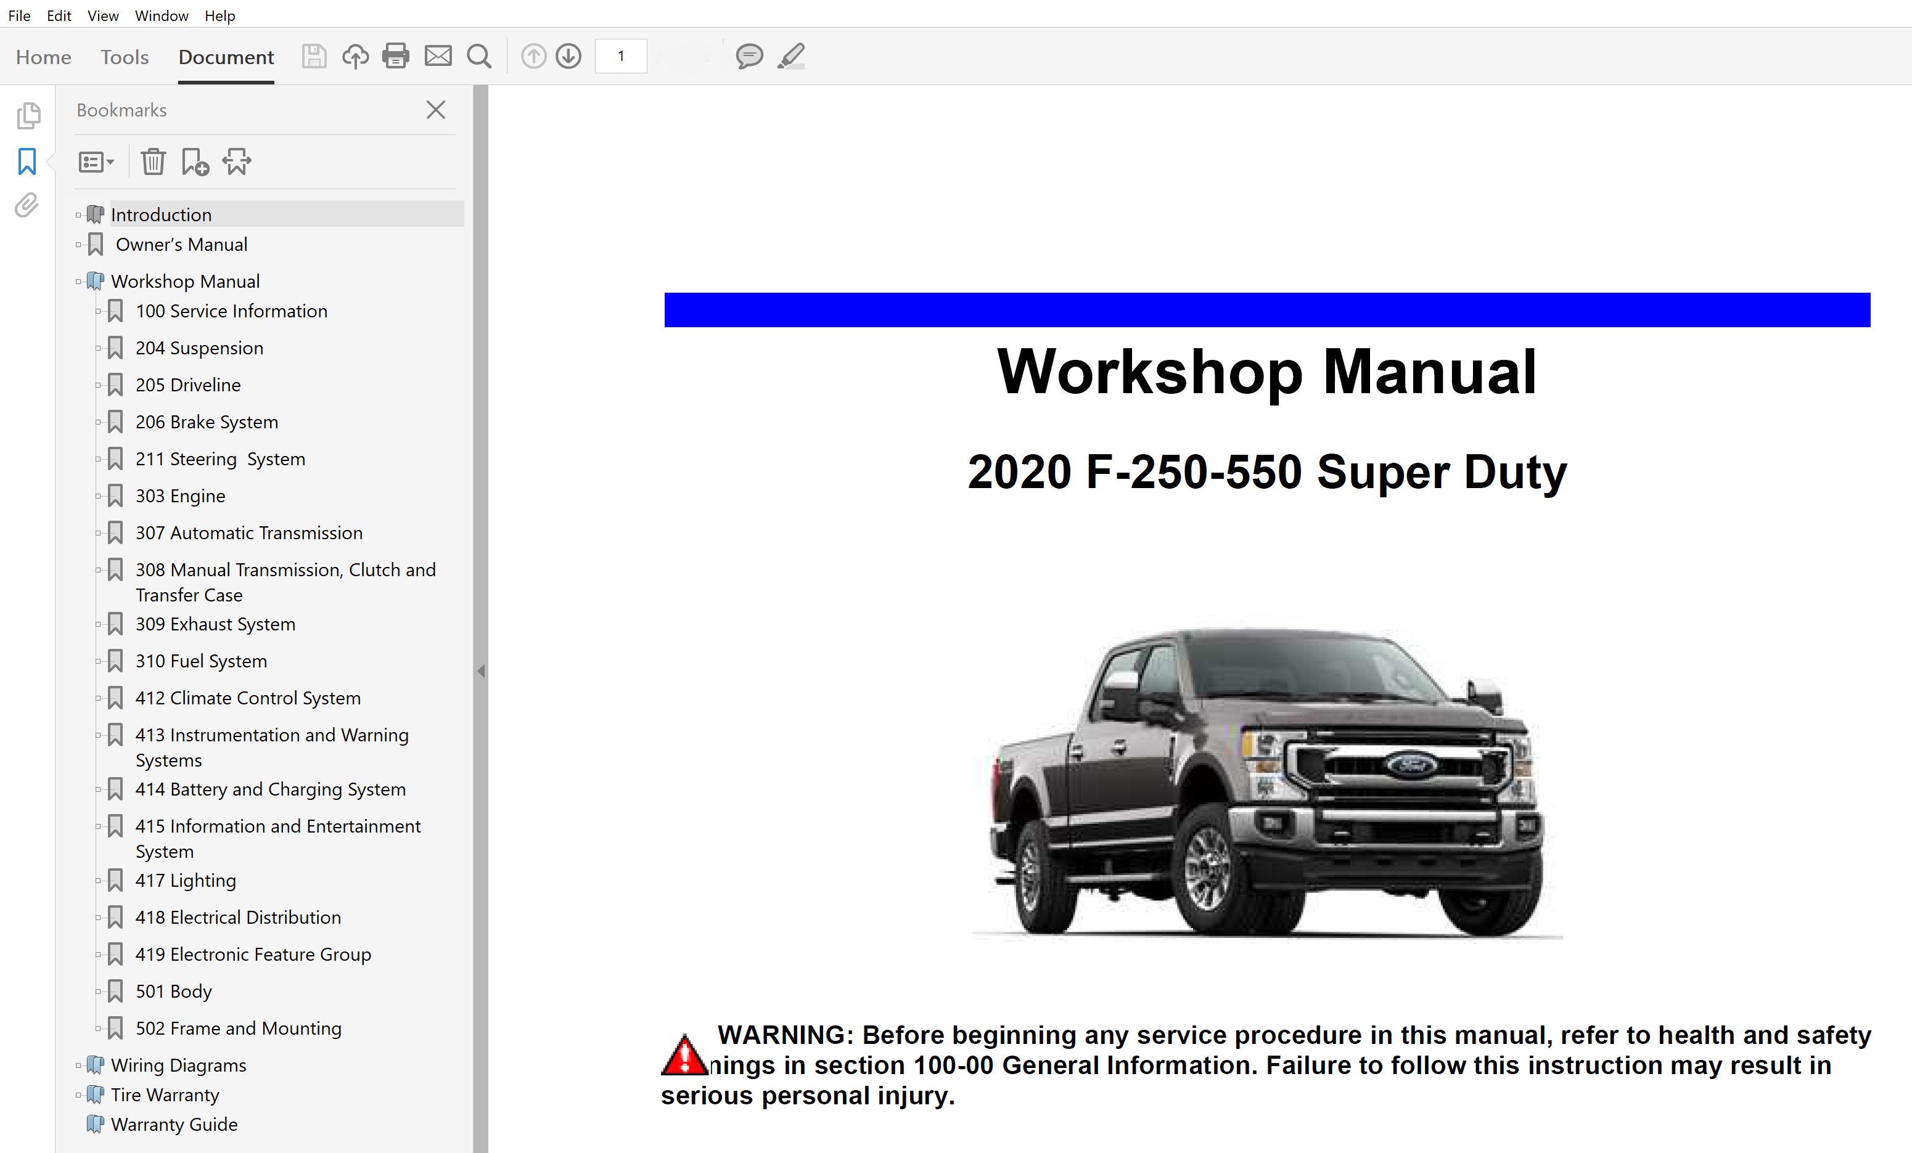Collapse the navigation pane using the divider arrow

coord(481,670)
